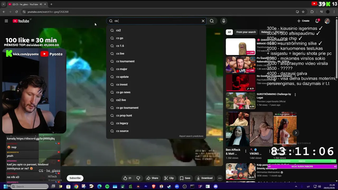Image resolution: width=338 pixels, height=190 pixels.
Task: Create a Clip of the video
Action: [169, 178]
